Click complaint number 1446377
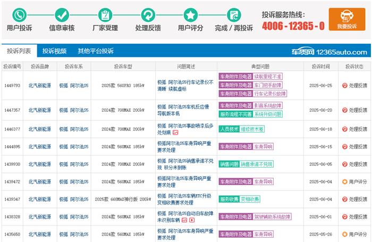The height and width of the screenshot is (242, 372). click(x=12, y=129)
